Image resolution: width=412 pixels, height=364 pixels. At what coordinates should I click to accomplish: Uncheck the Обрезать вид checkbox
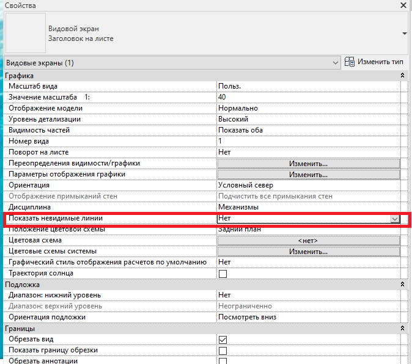pyautogui.click(x=223, y=340)
